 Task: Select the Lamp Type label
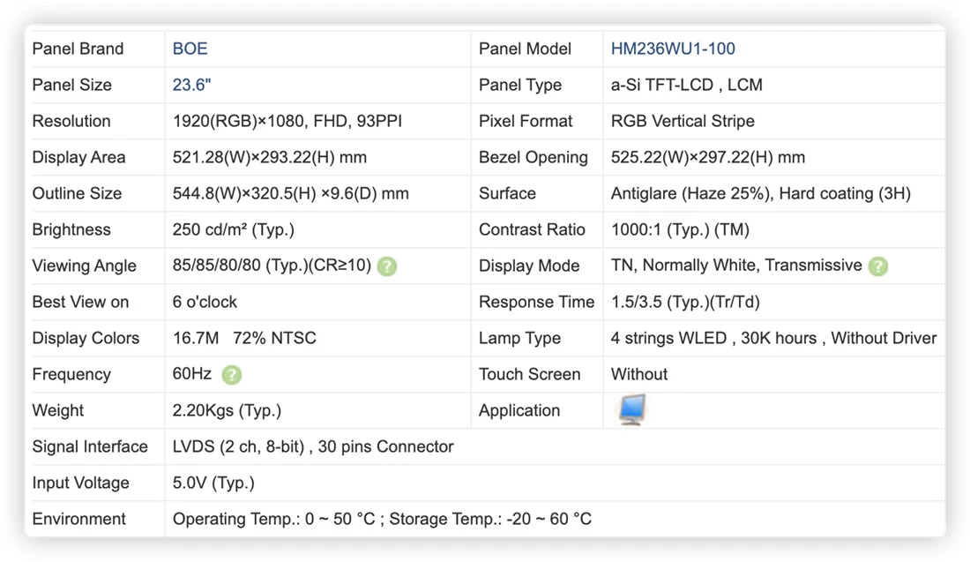[x=519, y=338]
